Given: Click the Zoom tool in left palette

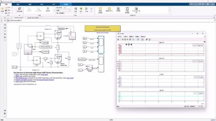Looking at the screenshot, I should click(5, 25).
